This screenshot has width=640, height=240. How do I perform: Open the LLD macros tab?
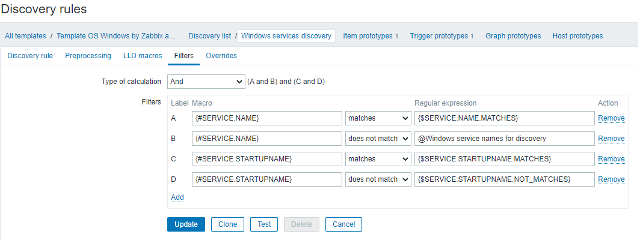[143, 56]
